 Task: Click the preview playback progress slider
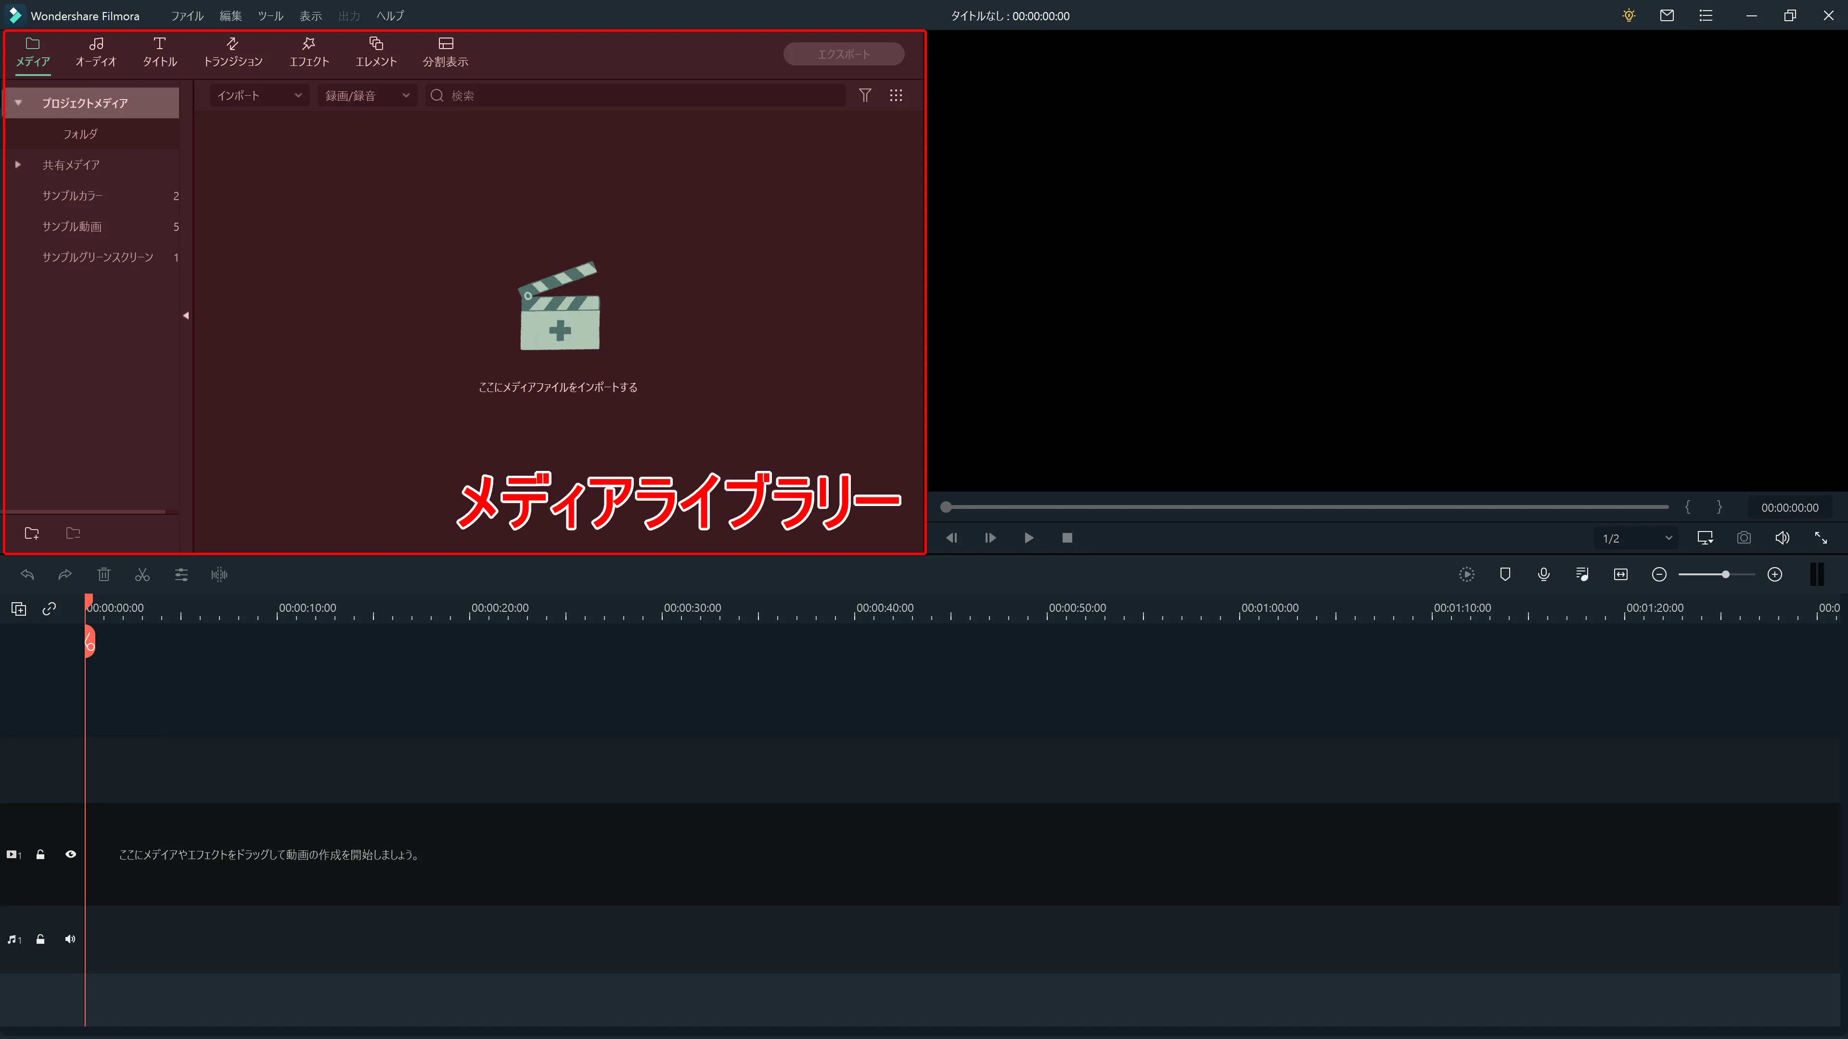tap(1305, 507)
